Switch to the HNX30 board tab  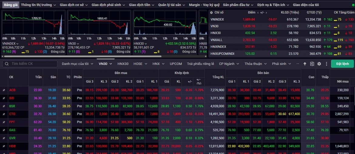[x=123, y=64]
